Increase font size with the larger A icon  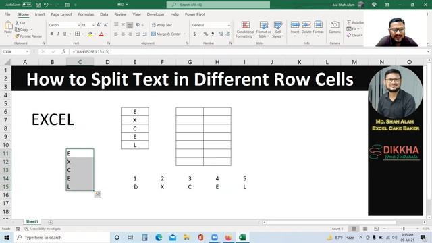coord(99,25)
